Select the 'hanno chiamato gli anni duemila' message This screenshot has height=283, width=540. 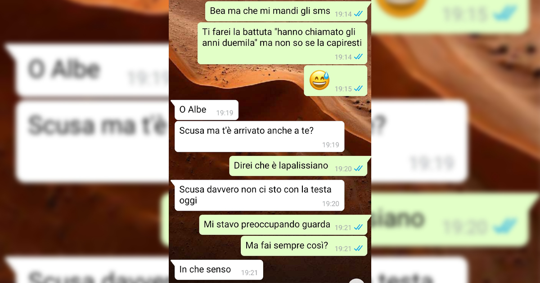tap(283, 43)
